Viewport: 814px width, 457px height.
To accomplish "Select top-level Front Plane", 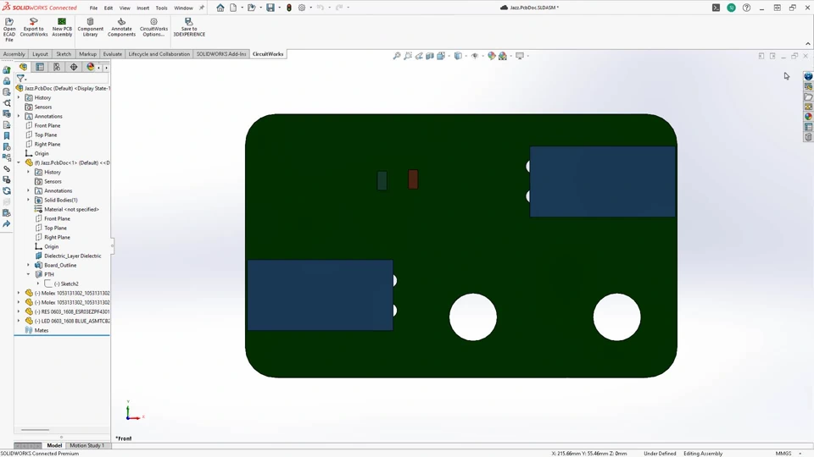I will (x=42, y=125).
